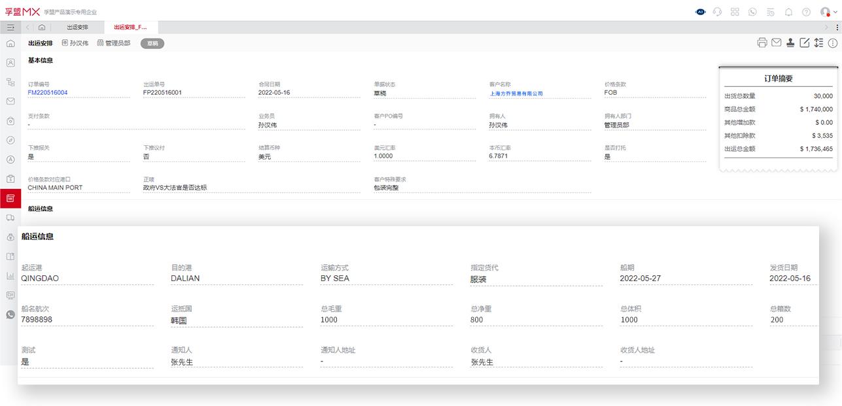Click the AI assistant icon in the top bar
The width and height of the screenshot is (842, 406).
pyautogui.click(x=701, y=11)
